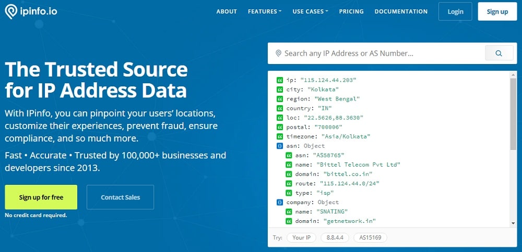522x252 pixels.
Task: Click the string icon beside AS58765 value
Action: point(289,155)
